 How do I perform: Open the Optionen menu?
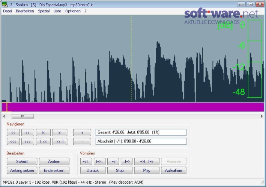[73, 11]
